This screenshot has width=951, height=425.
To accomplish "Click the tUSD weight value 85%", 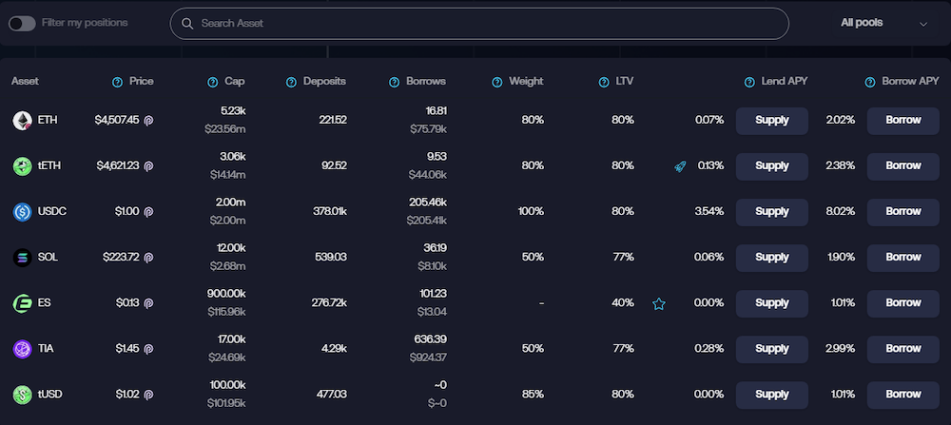I will point(533,395).
